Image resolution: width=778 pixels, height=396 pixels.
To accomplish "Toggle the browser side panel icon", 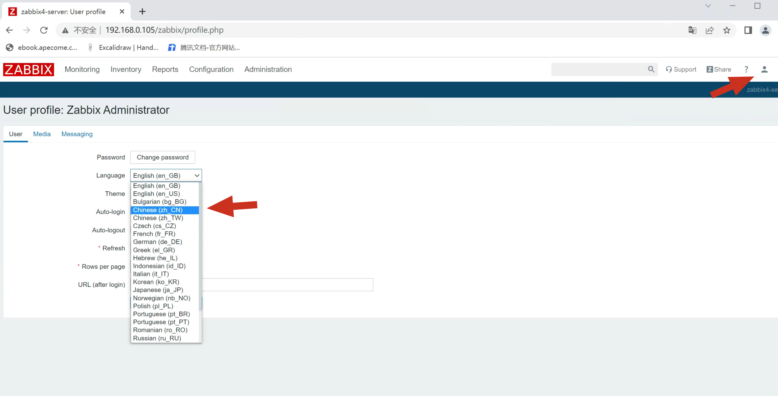I will point(748,30).
